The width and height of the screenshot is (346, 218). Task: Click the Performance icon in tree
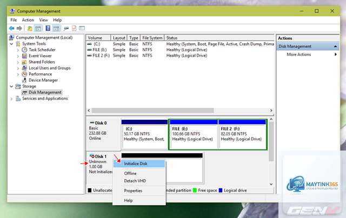(x=24, y=74)
